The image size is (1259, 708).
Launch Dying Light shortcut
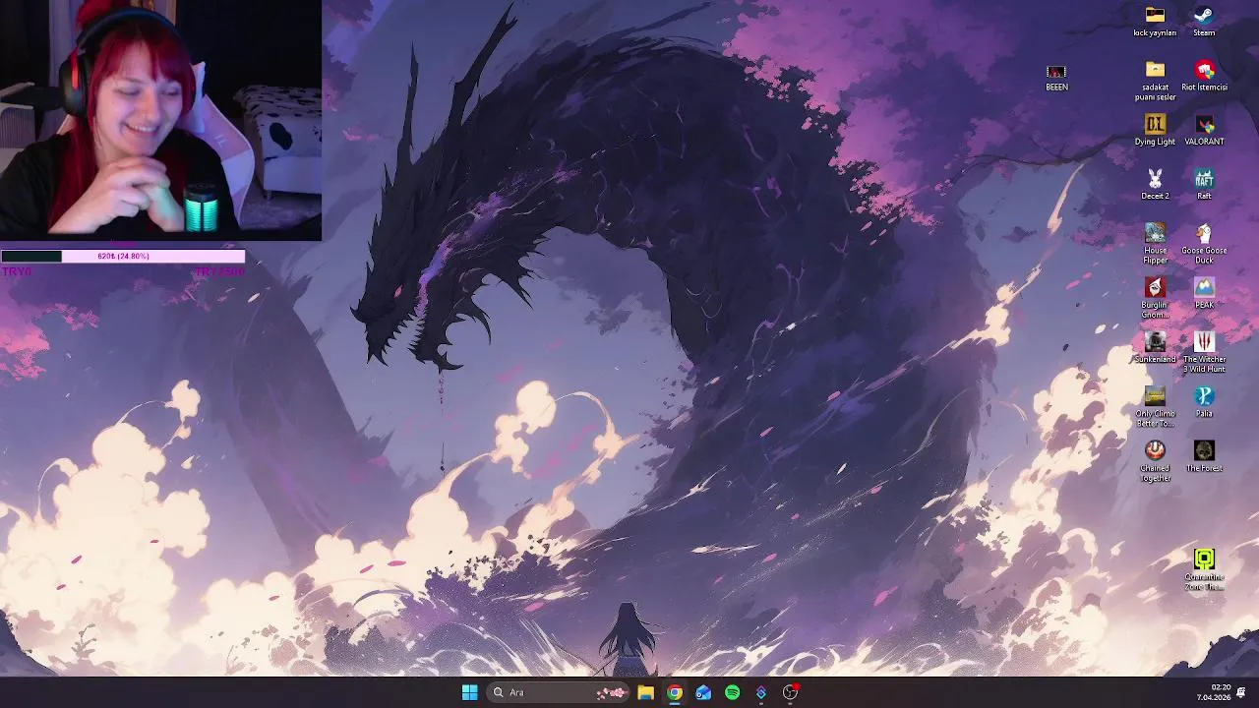(x=1155, y=130)
